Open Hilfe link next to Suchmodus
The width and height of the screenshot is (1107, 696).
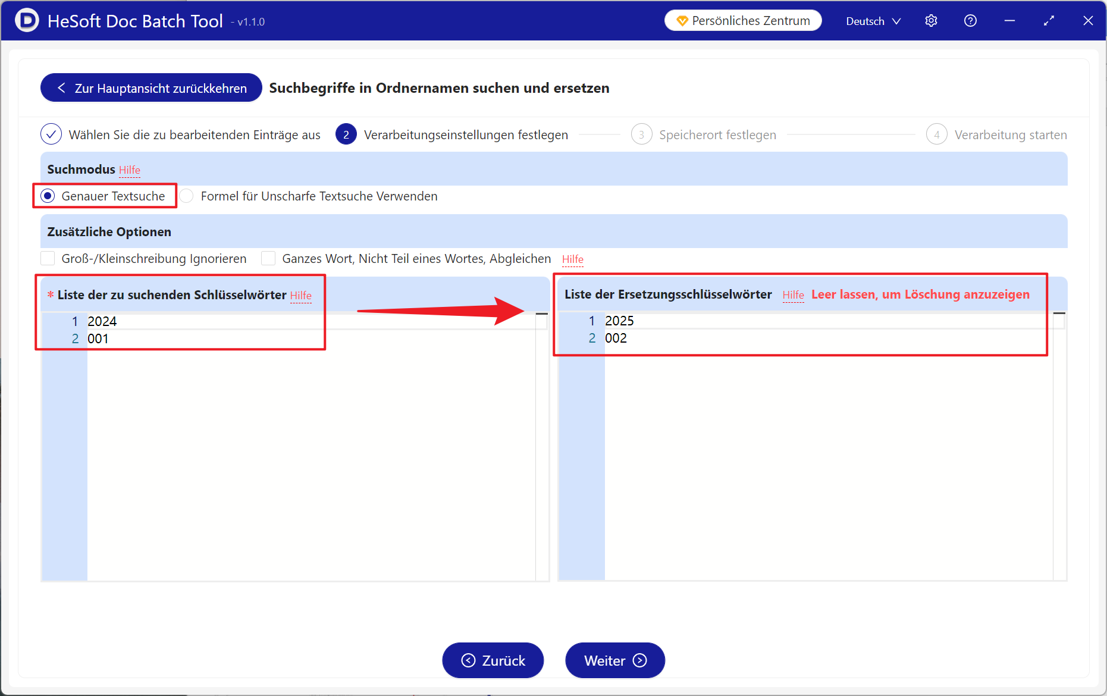[130, 170]
